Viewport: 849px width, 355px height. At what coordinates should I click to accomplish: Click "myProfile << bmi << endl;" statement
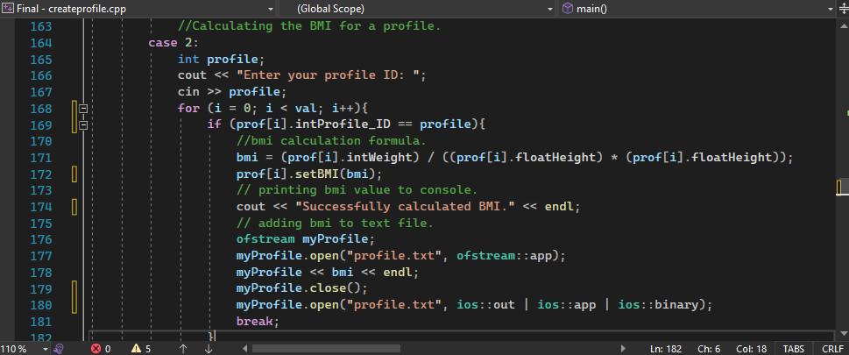coord(328,272)
